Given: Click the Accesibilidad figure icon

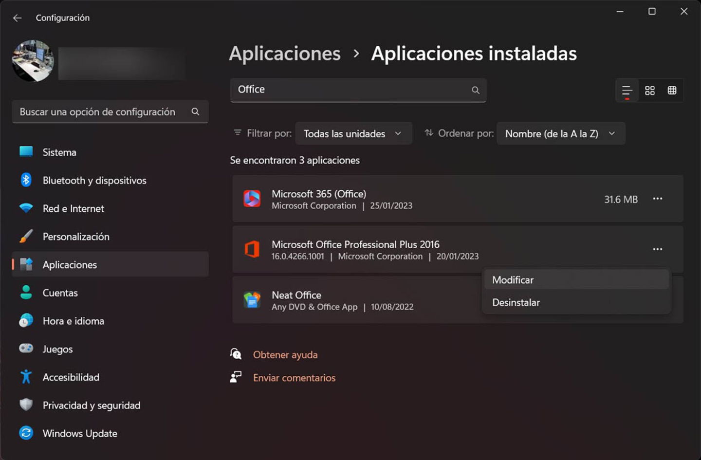Looking at the screenshot, I should (x=26, y=376).
